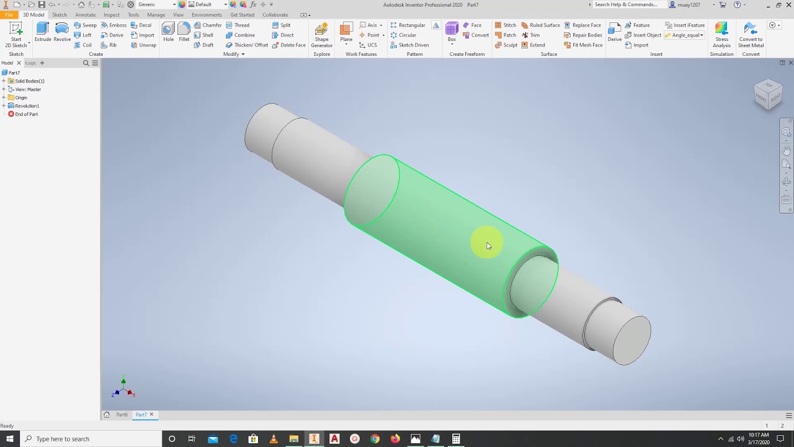The width and height of the screenshot is (794, 447).
Task: Activate the Pan hand navigation tool
Action: point(787,150)
